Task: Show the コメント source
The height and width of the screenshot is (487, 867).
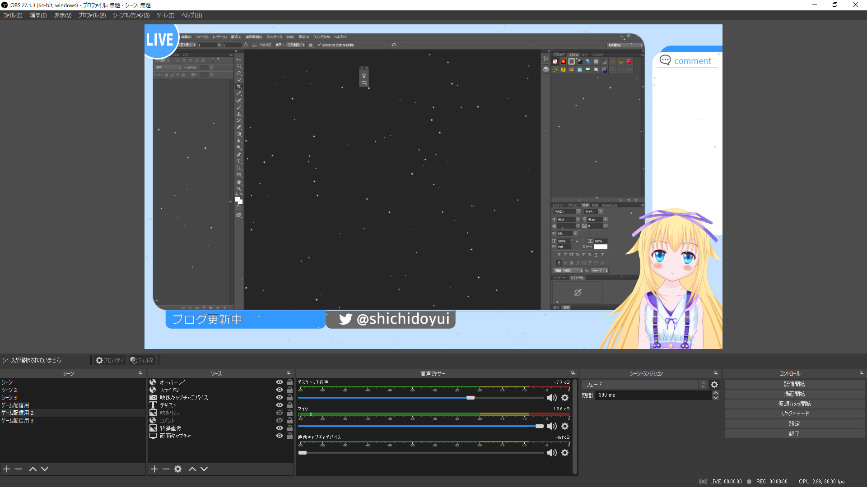Action: pos(280,420)
